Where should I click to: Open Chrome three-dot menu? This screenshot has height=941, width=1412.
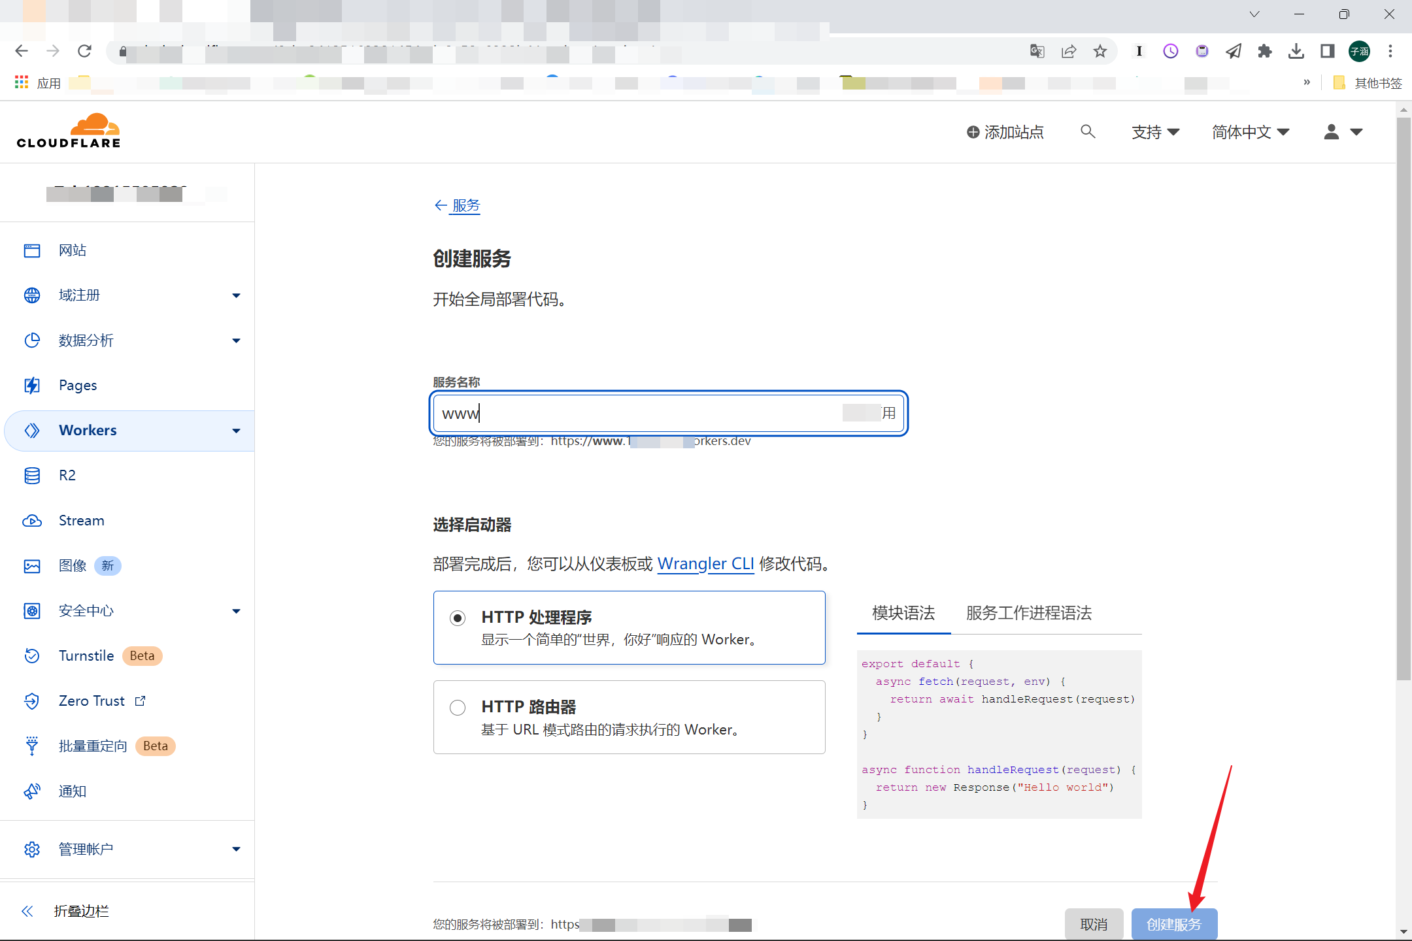point(1390,51)
